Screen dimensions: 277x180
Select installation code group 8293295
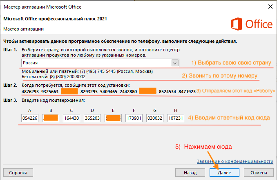tap(89, 92)
